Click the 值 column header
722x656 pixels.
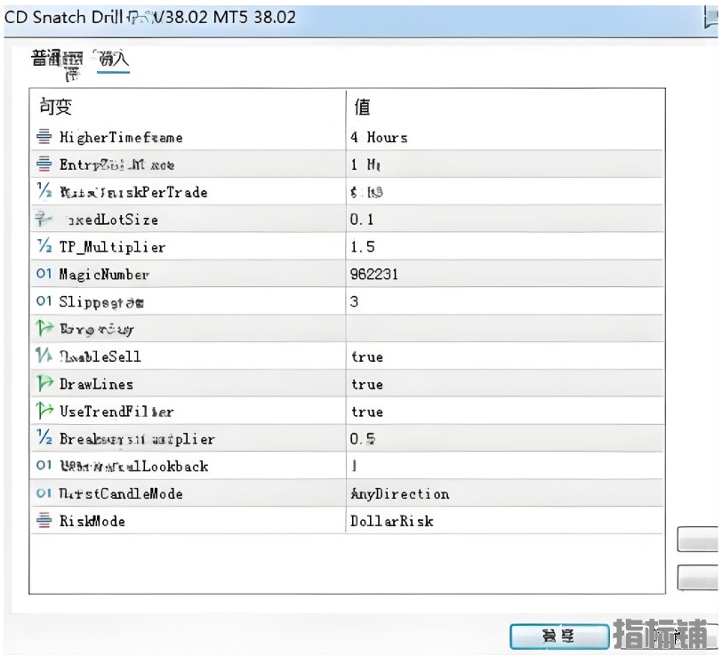click(363, 107)
